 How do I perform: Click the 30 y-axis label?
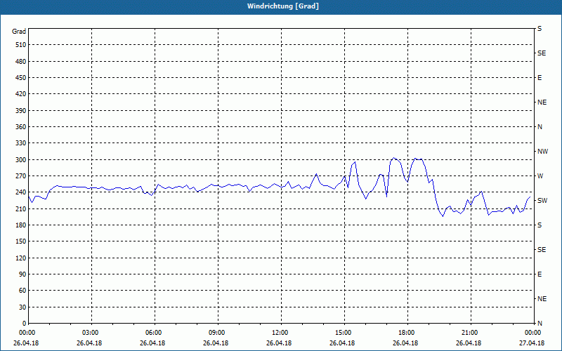click(x=22, y=307)
